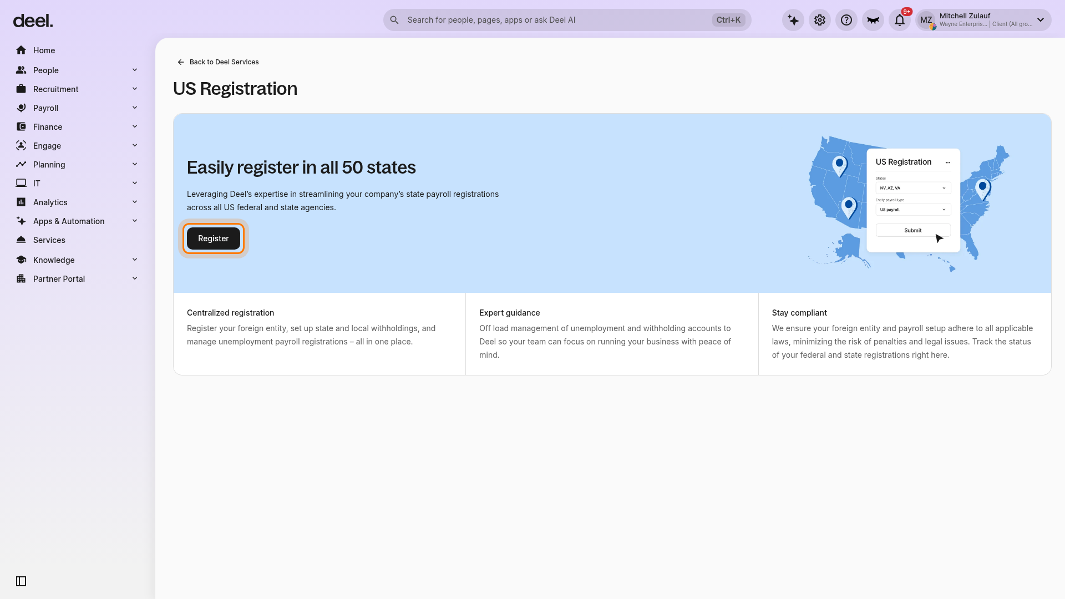Click the Payroll icon in sidebar
This screenshot has width=1065, height=599.
click(21, 108)
